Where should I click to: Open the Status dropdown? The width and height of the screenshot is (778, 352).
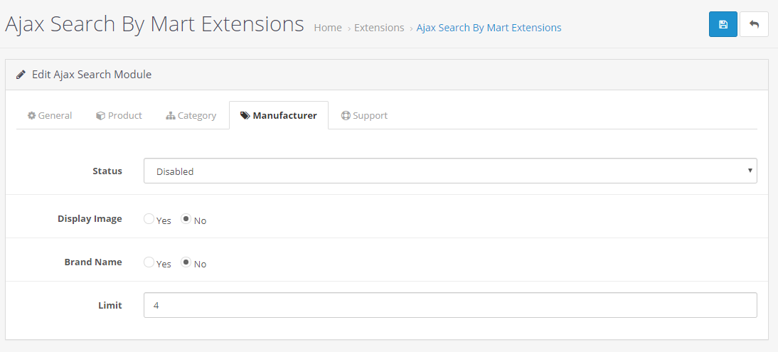coord(449,171)
